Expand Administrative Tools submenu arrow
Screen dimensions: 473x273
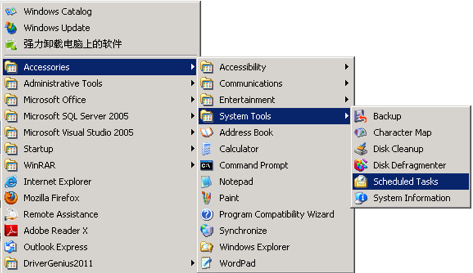click(x=192, y=83)
